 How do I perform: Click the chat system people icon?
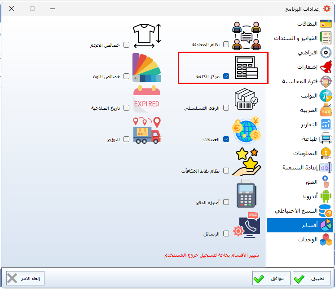pyautogui.click(x=247, y=36)
